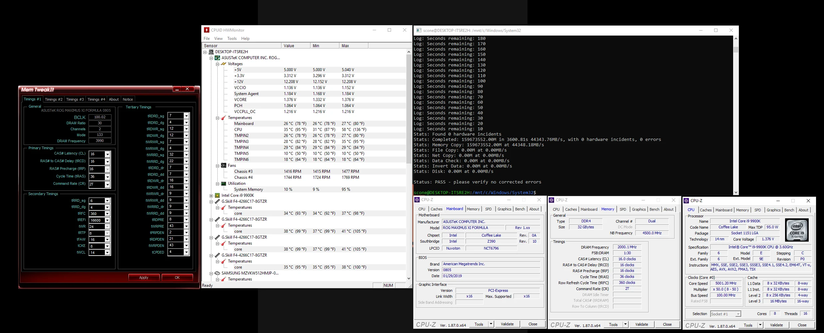Close the Mem TweakIt window
The image size is (824, 333).
click(187, 89)
